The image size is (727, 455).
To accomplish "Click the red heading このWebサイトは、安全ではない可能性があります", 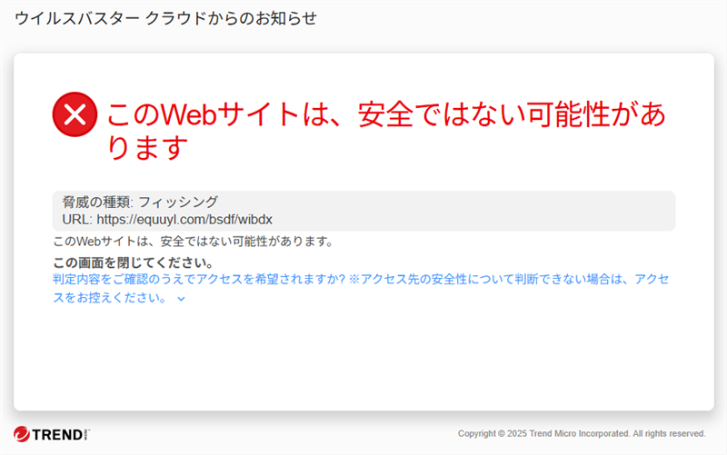I will click(x=385, y=130).
